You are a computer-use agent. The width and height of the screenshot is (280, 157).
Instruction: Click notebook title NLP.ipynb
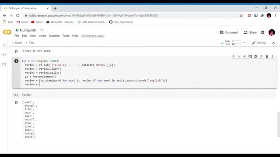click(28, 30)
